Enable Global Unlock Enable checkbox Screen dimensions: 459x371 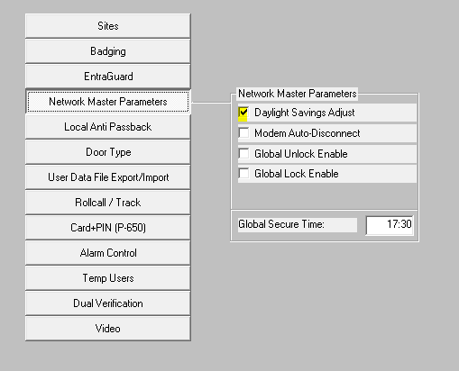243,153
